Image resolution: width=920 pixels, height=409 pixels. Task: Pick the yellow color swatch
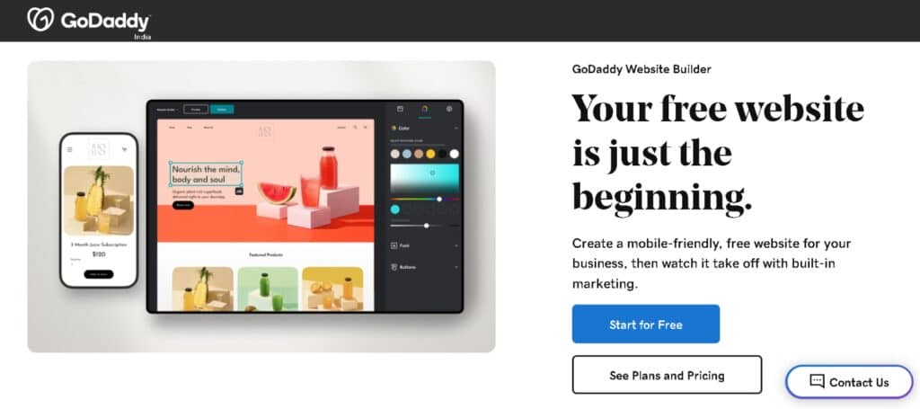[430, 154]
